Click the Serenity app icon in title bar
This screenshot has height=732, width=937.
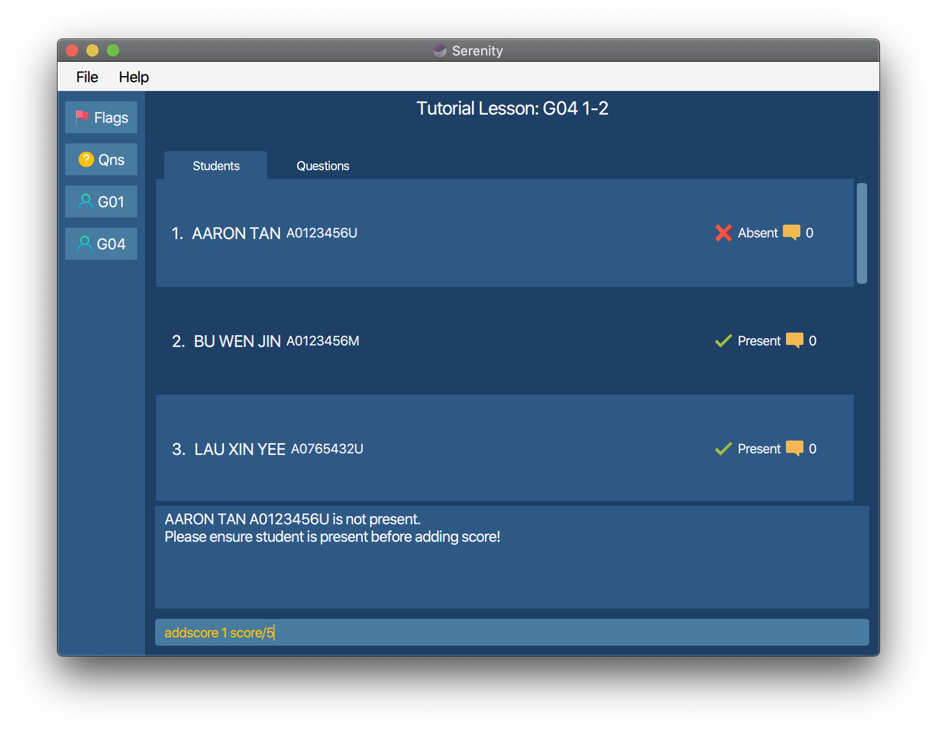click(440, 50)
